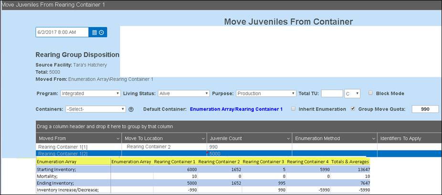
Task: Check the Inherit Enumeration checkbox
Action: click(293, 109)
